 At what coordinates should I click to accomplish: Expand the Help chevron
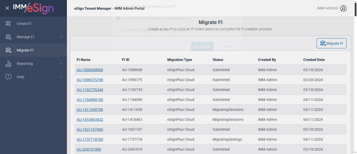[61, 77]
